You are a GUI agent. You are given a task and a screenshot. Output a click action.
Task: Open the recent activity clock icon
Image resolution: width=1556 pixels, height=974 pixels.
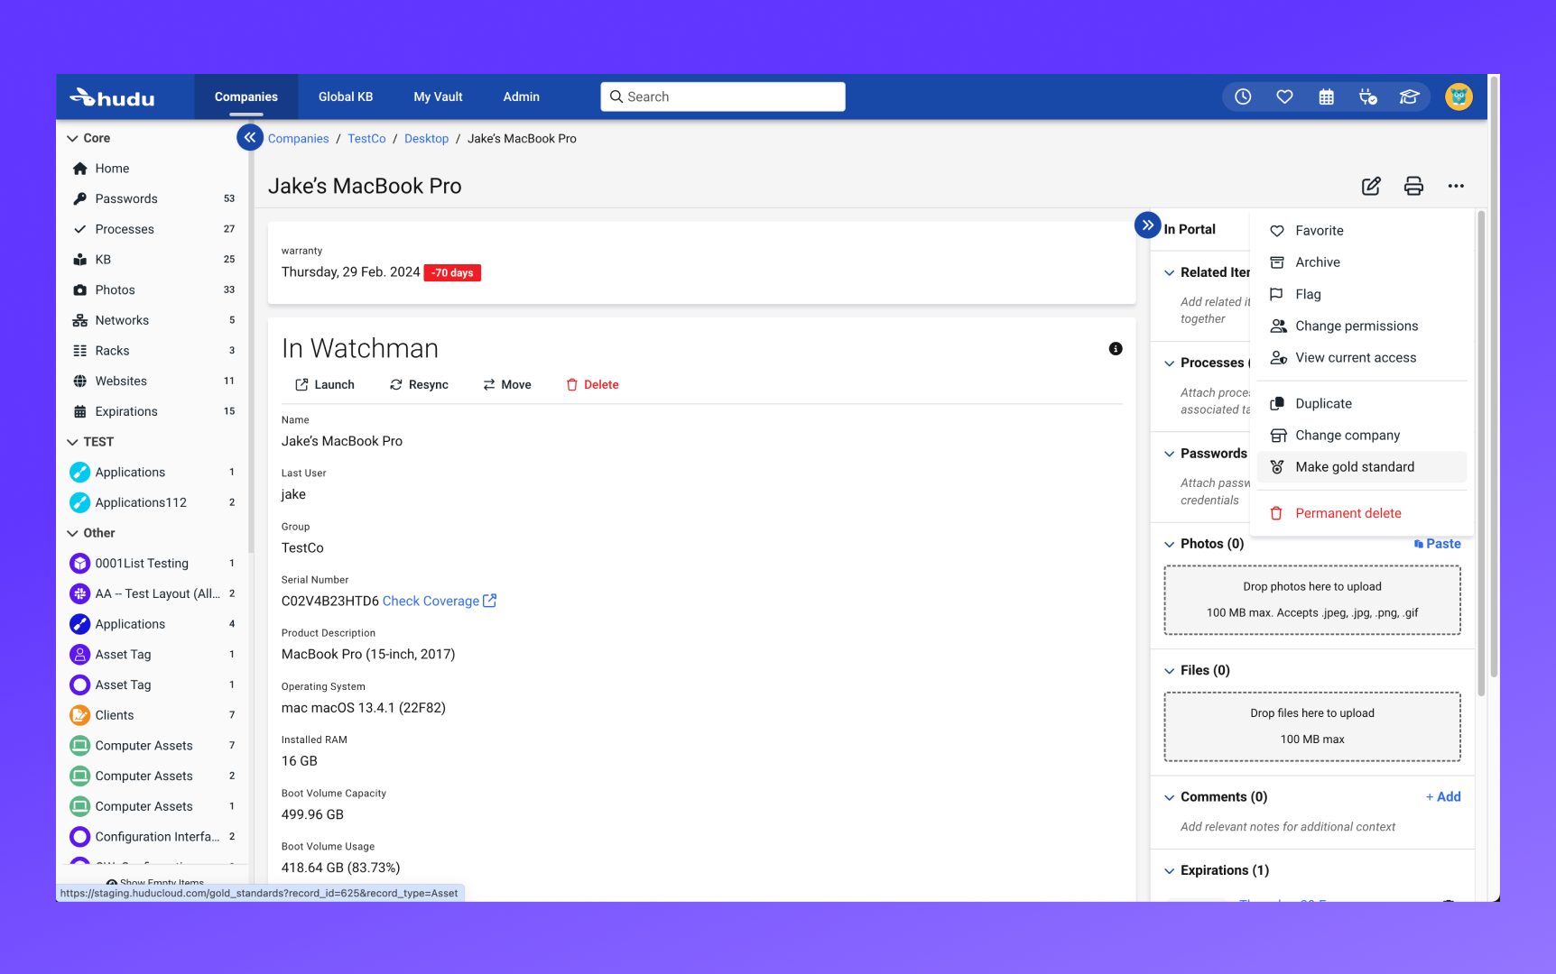1243,96
